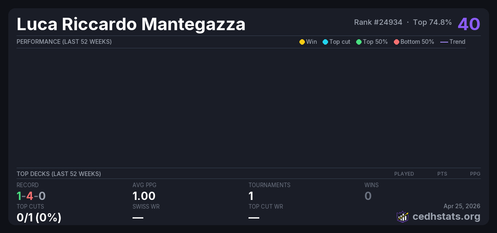The height and width of the screenshot is (233, 497).
Task: Click the red Bottom 50% legend dot
Action: 396,42
